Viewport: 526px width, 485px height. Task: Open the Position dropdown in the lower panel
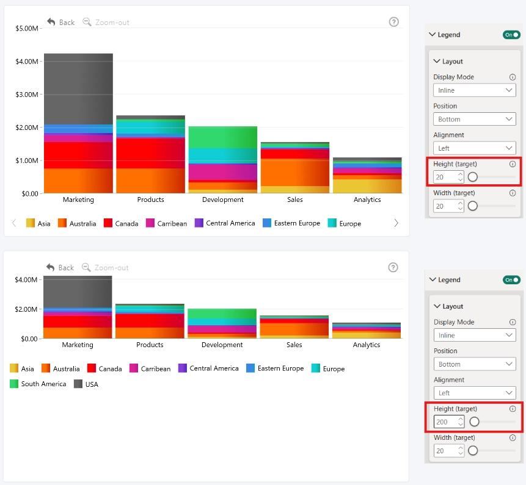(475, 364)
